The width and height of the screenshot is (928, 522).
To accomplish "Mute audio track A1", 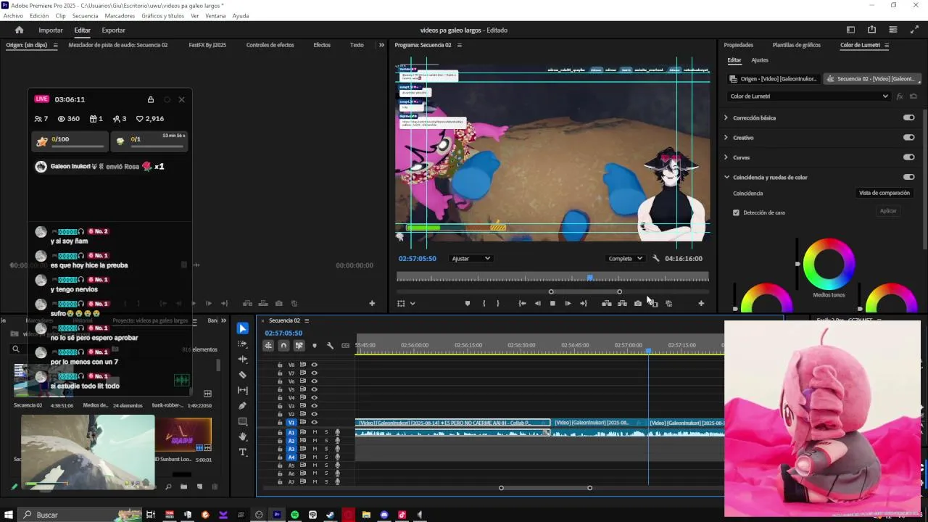I will (315, 432).
